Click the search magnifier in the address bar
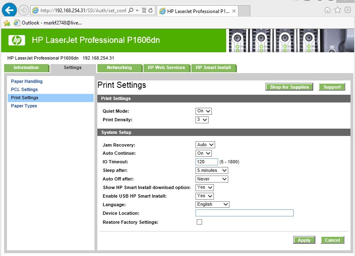355x256 pixels. (130, 10)
